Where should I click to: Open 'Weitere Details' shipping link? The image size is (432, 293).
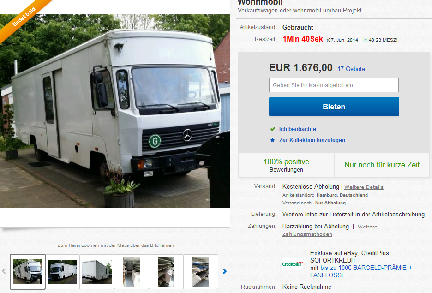pyautogui.click(x=364, y=187)
